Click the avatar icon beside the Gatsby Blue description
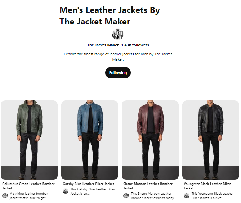This screenshot has width=241, height=203. pos(66,191)
